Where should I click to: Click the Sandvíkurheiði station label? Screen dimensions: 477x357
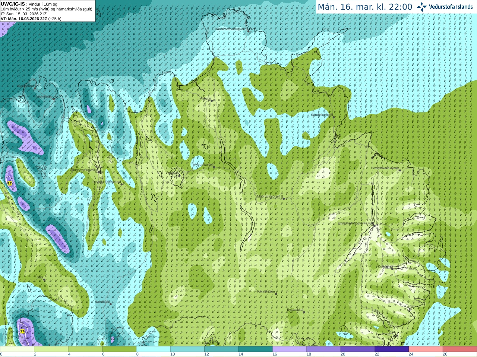click(x=322, y=115)
